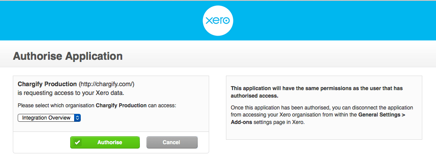Click empty space below the permissions text

point(324,132)
